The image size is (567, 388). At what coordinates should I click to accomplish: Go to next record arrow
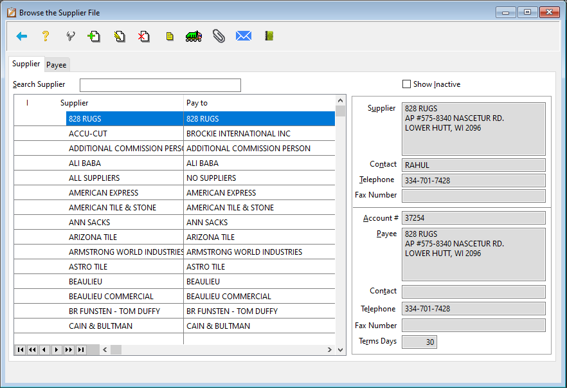pyautogui.click(x=57, y=349)
